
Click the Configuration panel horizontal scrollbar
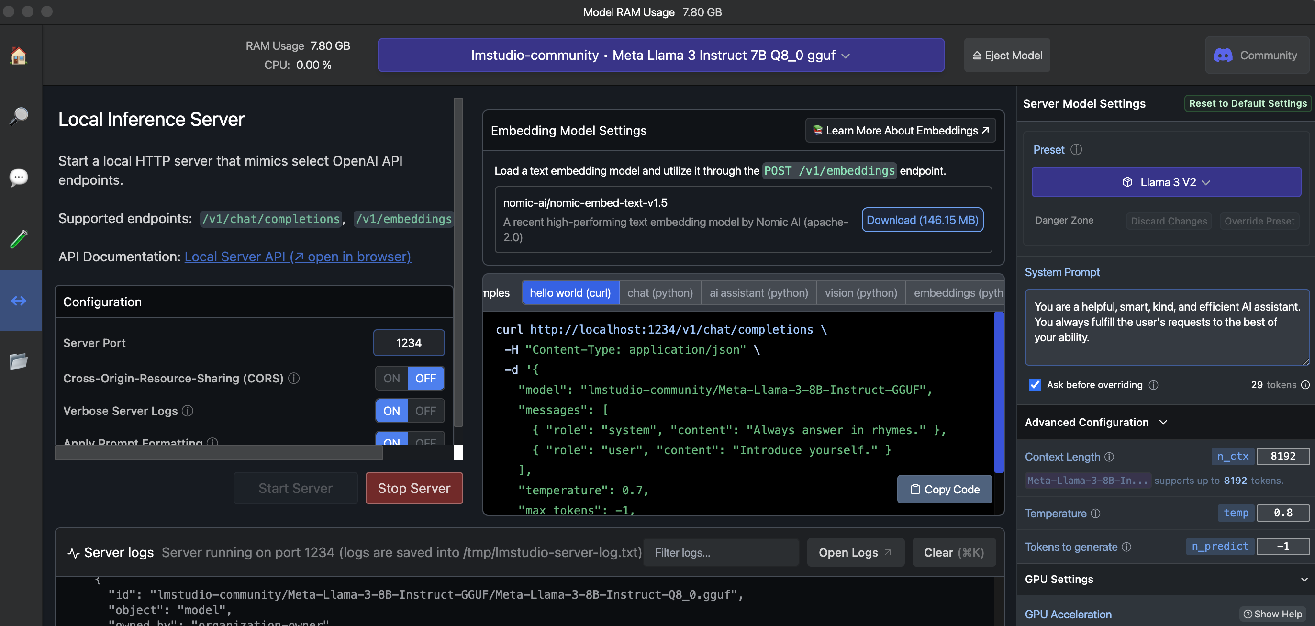[x=219, y=453]
